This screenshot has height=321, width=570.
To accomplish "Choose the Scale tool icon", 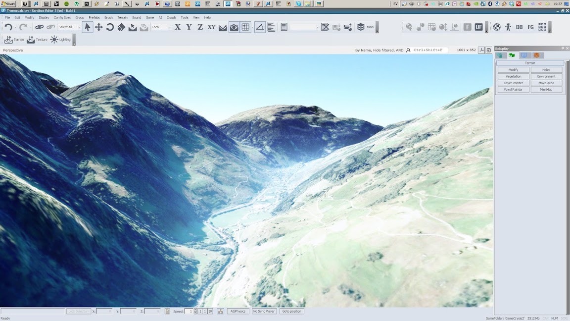I will (x=121, y=27).
